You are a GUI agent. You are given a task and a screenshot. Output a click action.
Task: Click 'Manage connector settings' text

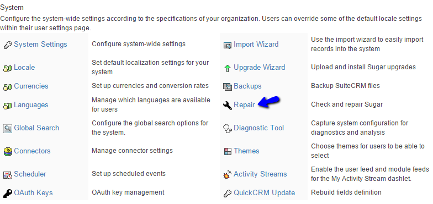click(x=133, y=151)
